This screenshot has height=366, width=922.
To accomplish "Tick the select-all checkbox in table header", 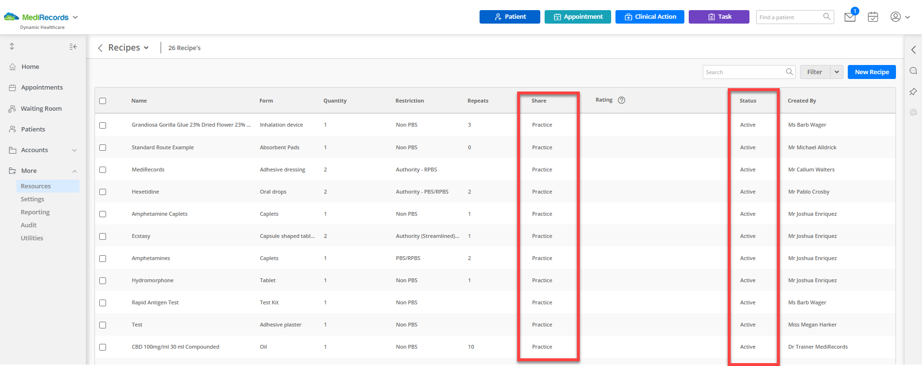I will coord(103,101).
